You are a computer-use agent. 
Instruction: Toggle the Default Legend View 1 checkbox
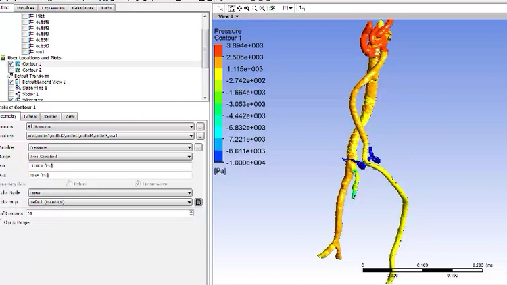[11, 82]
